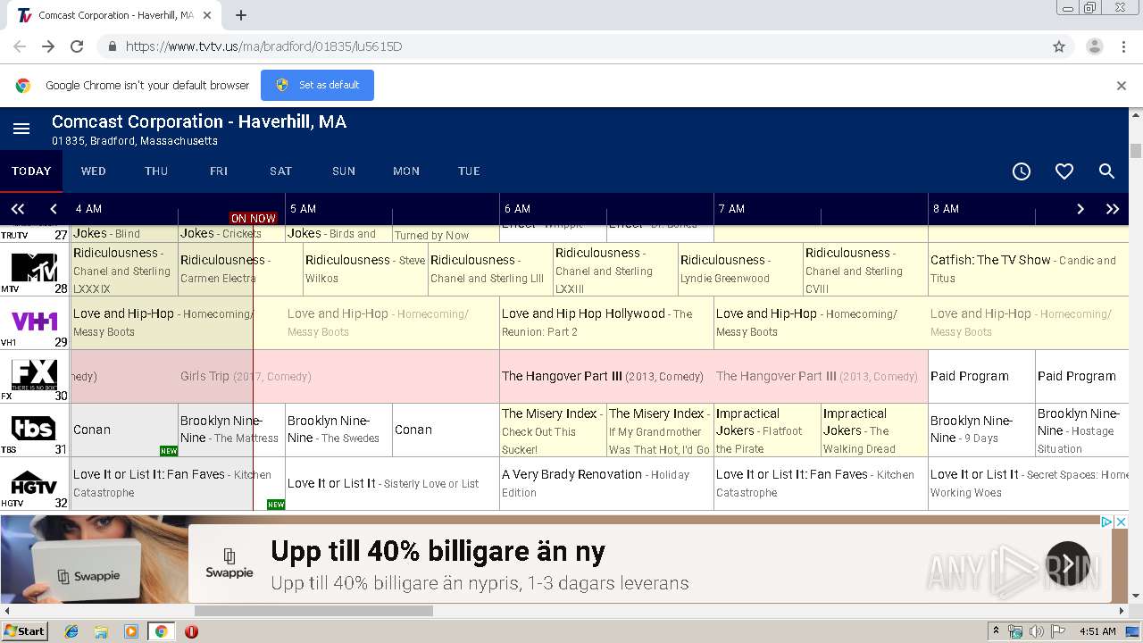Switch to the TODAY tab
Image resolution: width=1143 pixels, height=643 pixels.
point(31,171)
